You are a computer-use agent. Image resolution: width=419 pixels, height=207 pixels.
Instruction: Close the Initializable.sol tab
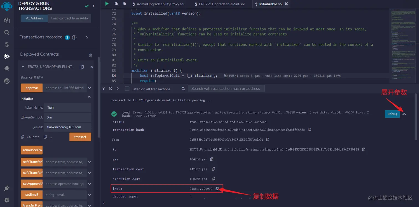tap(286, 4)
